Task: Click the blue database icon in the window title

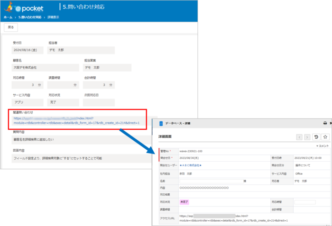Action: point(161,123)
